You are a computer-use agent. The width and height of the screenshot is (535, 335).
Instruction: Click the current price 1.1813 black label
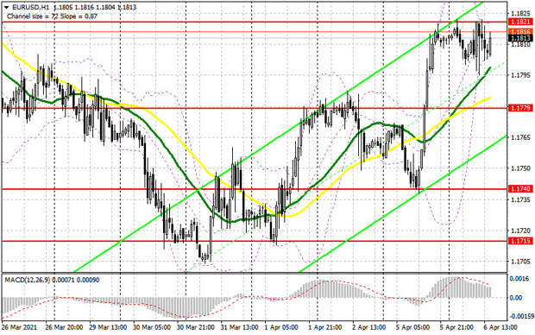pos(520,38)
